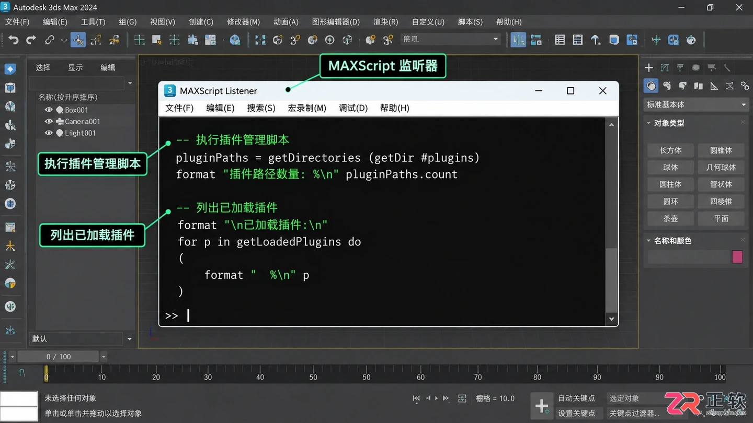Play the animation

[x=436, y=398]
